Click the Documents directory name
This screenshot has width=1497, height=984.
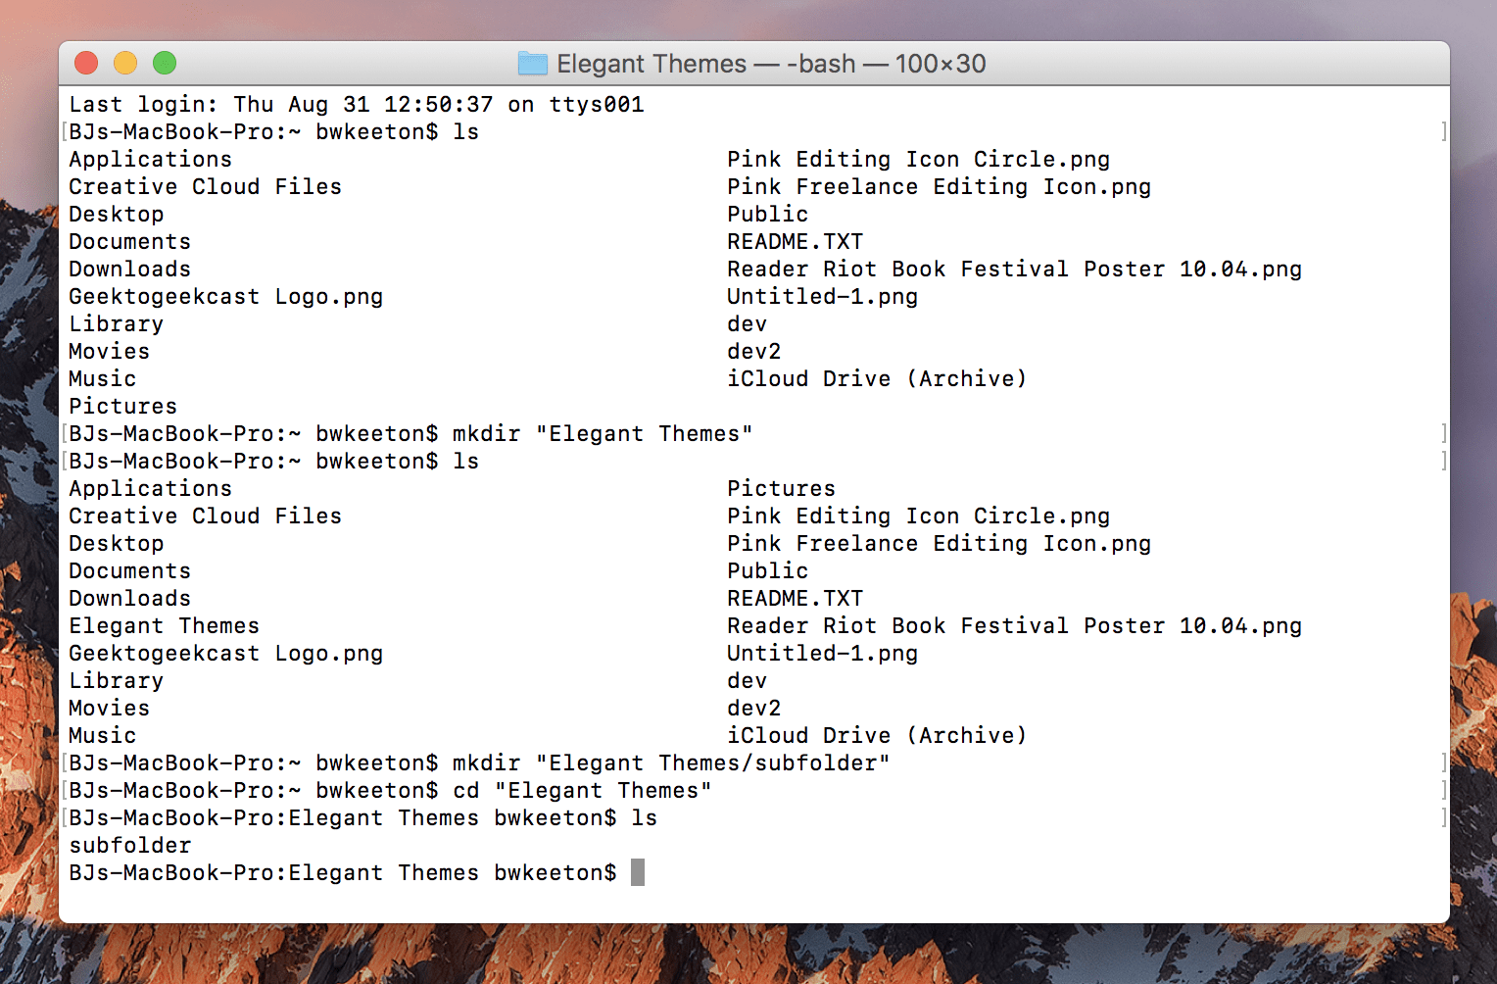pyautogui.click(x=128, y=241)
